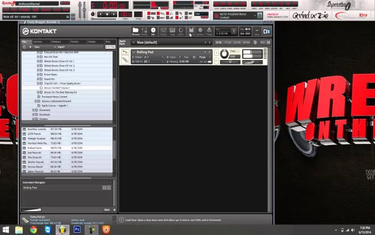The width and height of the screenshot is (375, 235).
Task: Select rack page 33-48
Action: pyautogui.click(x=237, y=42)
